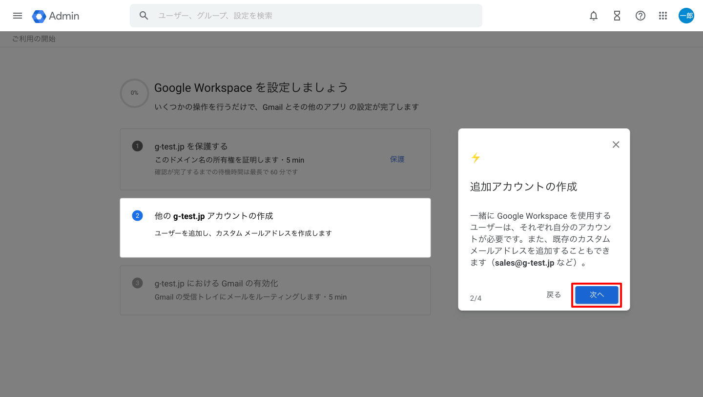Click the sales@g-test.jp example text
703x397 pixels.
click(x=524, y=263)
